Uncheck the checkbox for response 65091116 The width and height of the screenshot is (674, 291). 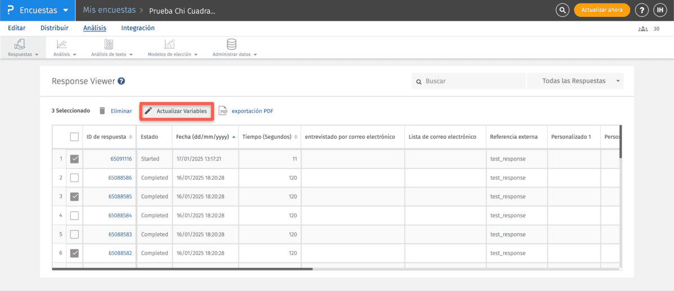click(x=74, y=159)
